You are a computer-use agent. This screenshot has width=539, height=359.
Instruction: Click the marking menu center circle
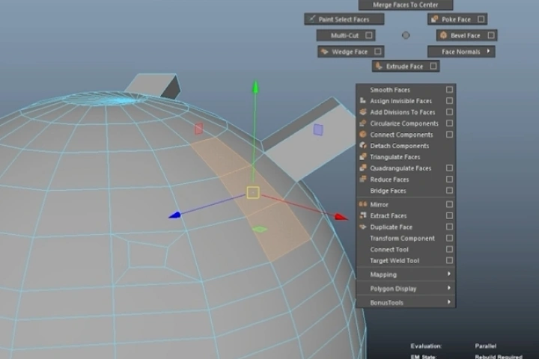(x=406, y=35)
